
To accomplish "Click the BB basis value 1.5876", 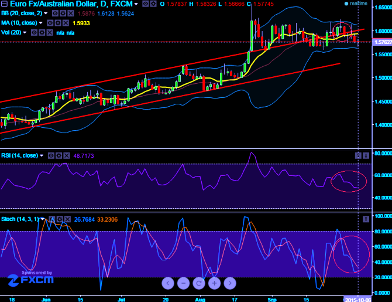I will (86, 13).
